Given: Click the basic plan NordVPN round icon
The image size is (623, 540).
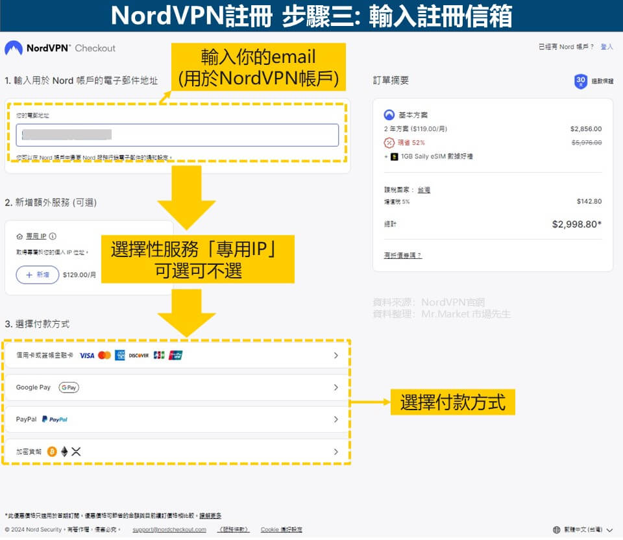Looking at the screenshot, I should tap(389, 116).
